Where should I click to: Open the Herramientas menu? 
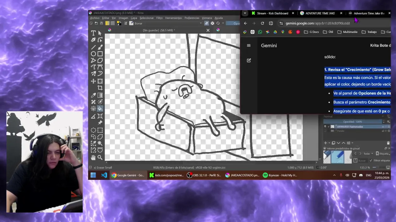tap(174, 18)
